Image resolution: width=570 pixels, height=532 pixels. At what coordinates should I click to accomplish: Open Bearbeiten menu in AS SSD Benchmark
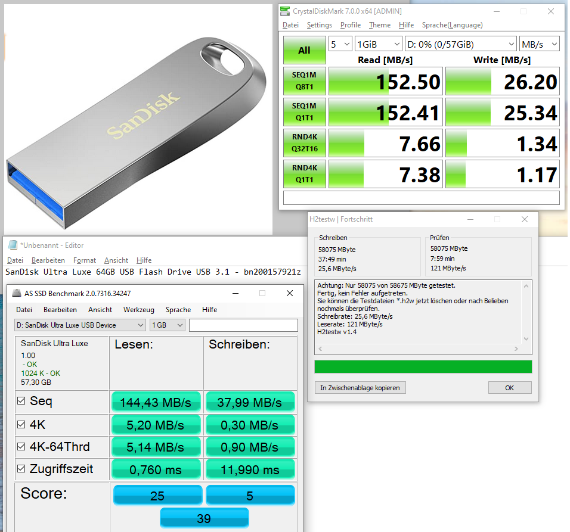tap(60, 310)
